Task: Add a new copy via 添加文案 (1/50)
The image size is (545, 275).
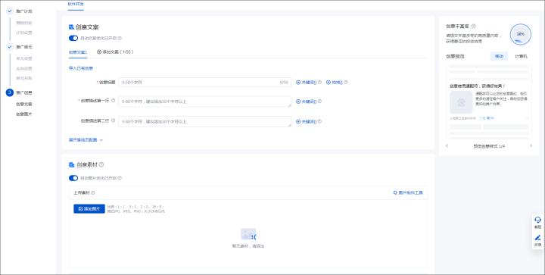Action: click(115, 52)
